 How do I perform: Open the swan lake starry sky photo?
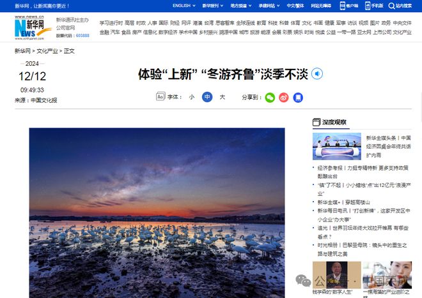coord(157,213)
